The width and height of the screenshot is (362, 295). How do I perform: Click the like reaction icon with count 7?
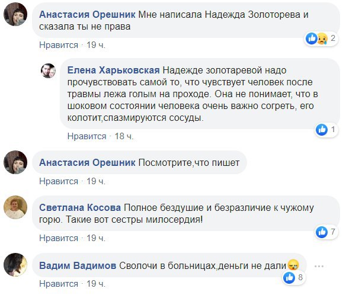click(x=322, y=230)
